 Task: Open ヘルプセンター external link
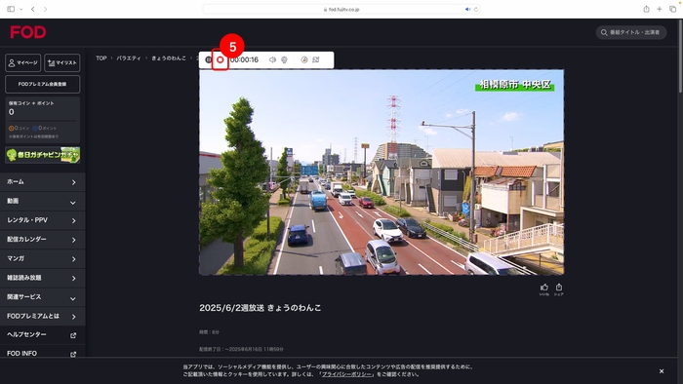pos(42,334)
